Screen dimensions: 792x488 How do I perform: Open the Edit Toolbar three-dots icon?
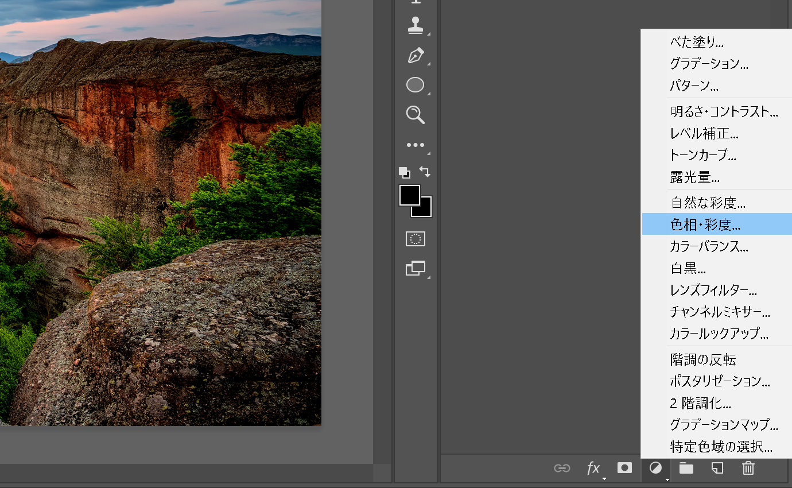(x=415, y=145)
